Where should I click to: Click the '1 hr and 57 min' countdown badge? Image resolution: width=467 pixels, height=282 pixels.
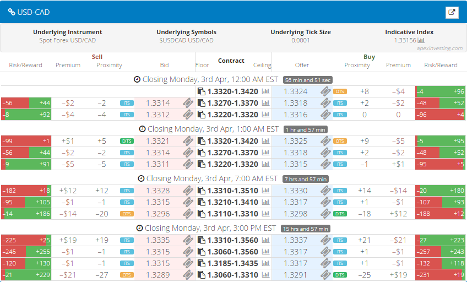pyautogui.click(x=306, y=129)
